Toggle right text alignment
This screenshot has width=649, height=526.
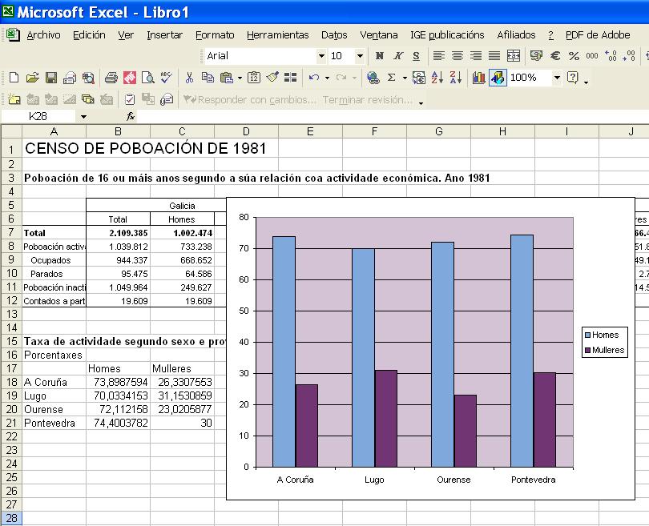click(x=476, y=56)
